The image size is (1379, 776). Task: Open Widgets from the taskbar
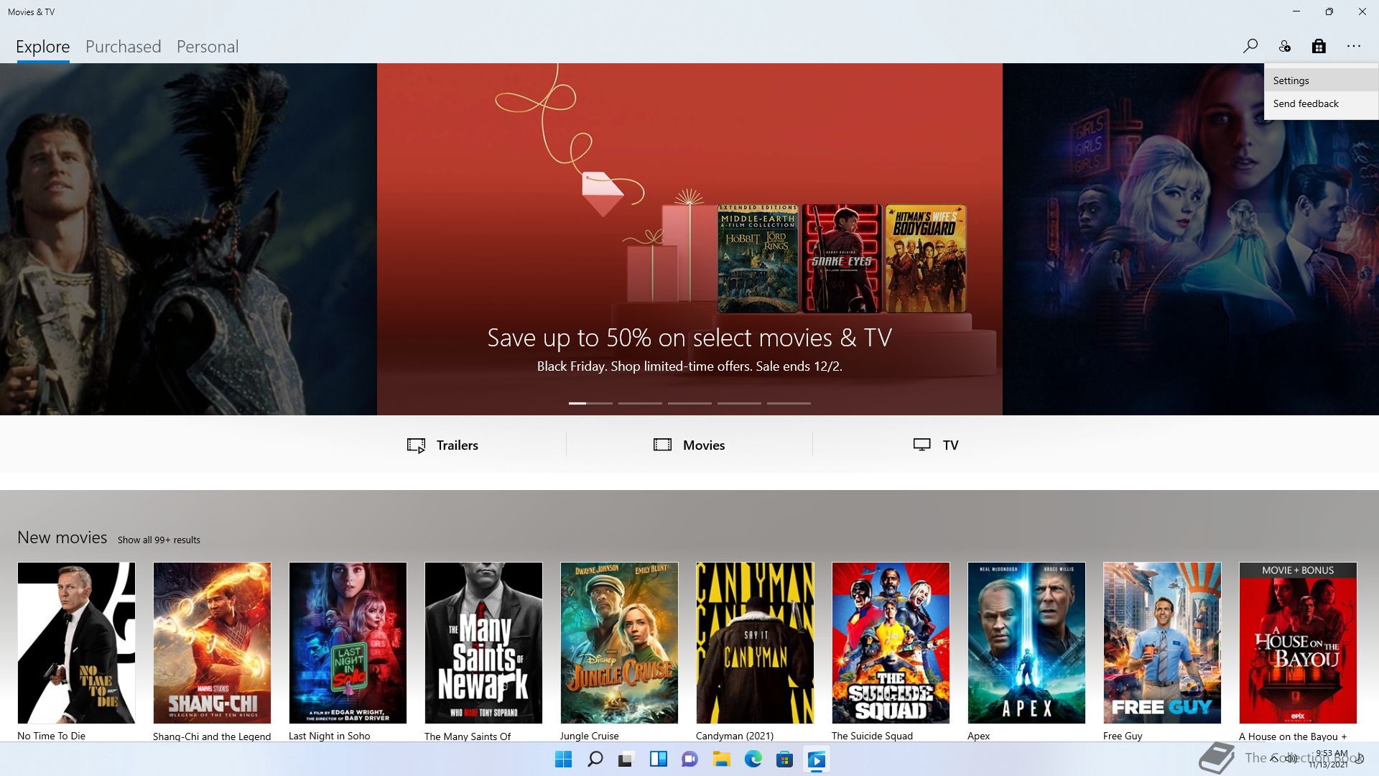tap(658, 759)
